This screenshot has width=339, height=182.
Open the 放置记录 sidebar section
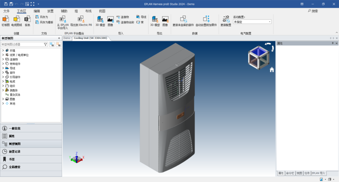tap(31, 151)
